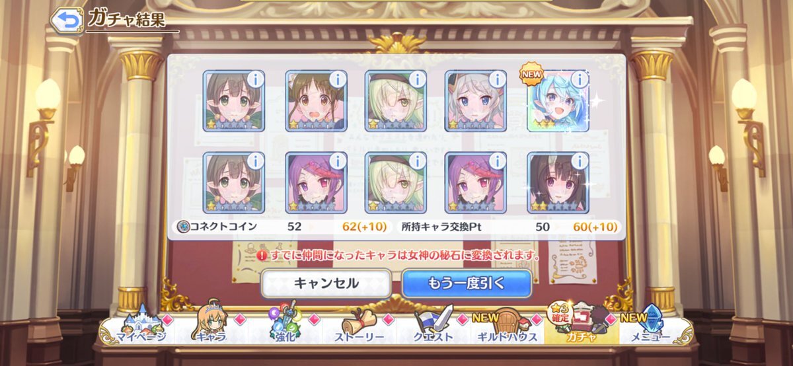Open the メニュー tab
The image size is (793, 366).
654,328
